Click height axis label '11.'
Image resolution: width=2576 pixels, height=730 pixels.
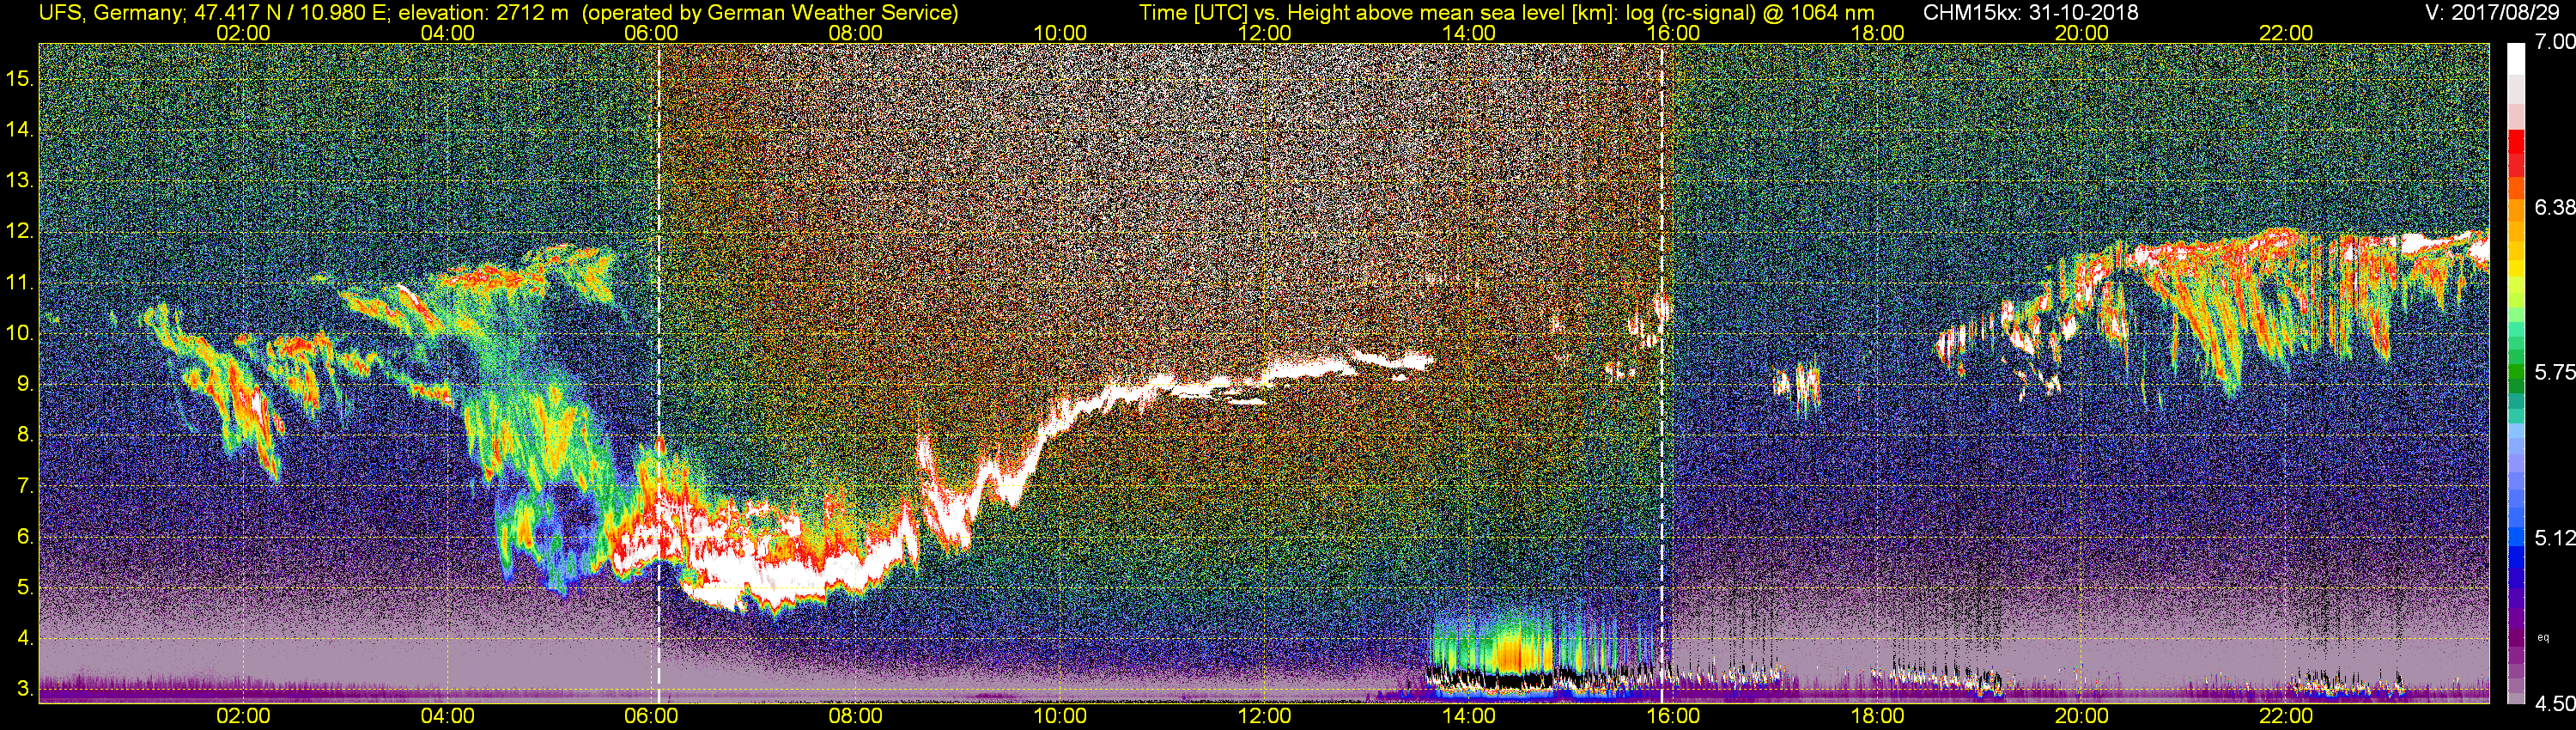pos(21,282)
